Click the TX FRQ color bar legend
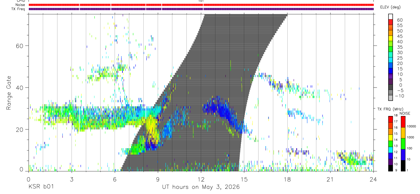The width and height of the screenshot is (420, 194). click(x=391, y=144)
